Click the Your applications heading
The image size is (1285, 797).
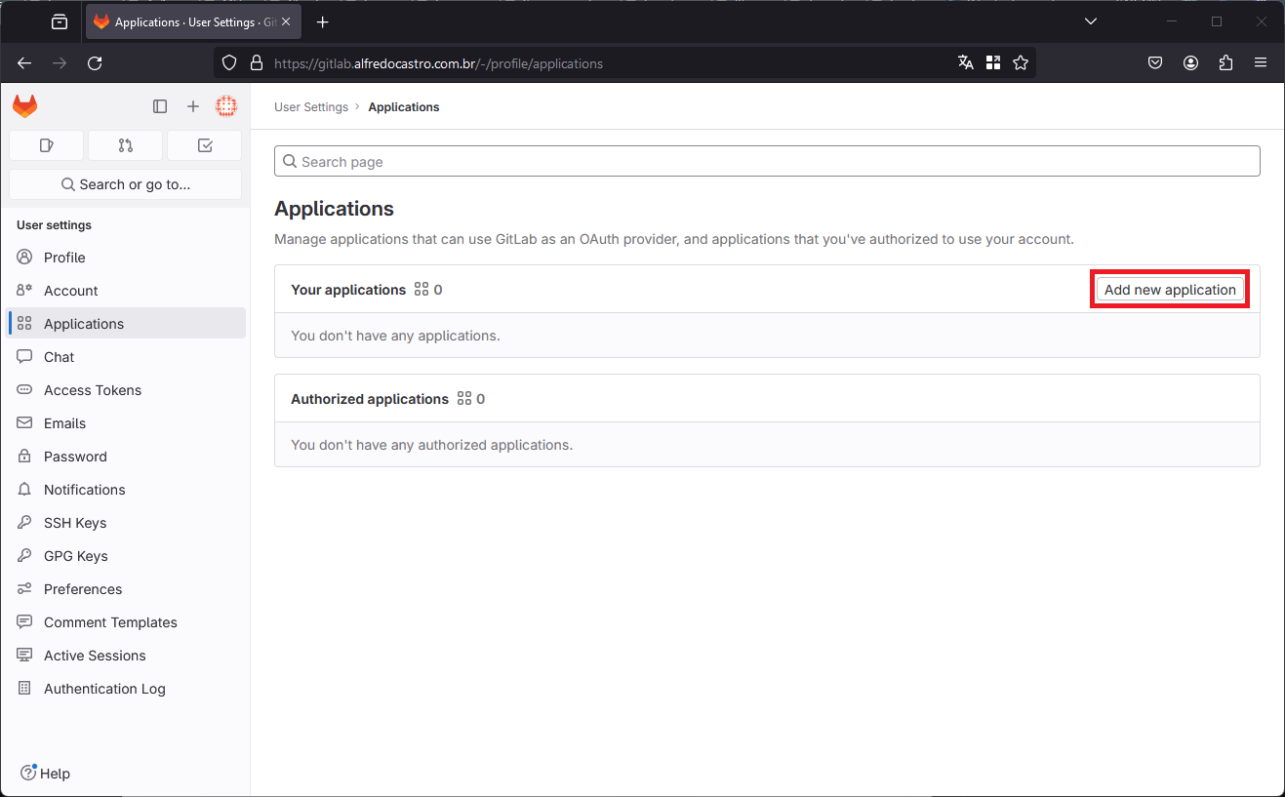(x=348, y=290)
